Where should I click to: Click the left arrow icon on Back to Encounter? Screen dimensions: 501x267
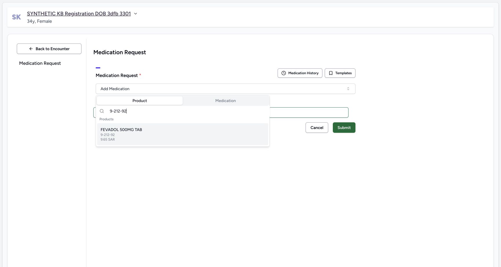(31, 49)
